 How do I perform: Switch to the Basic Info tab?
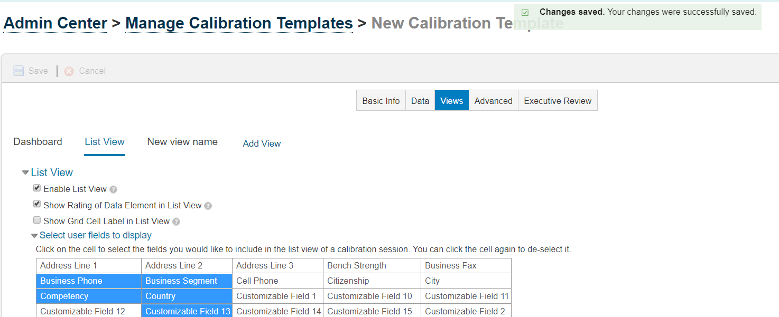[381, 101]
